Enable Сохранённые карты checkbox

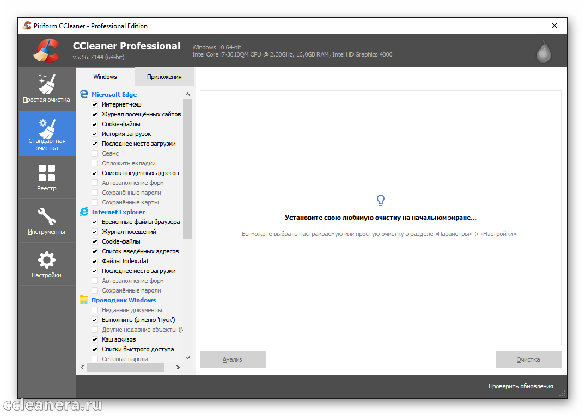pyautogui.click(x=95, y=202)
